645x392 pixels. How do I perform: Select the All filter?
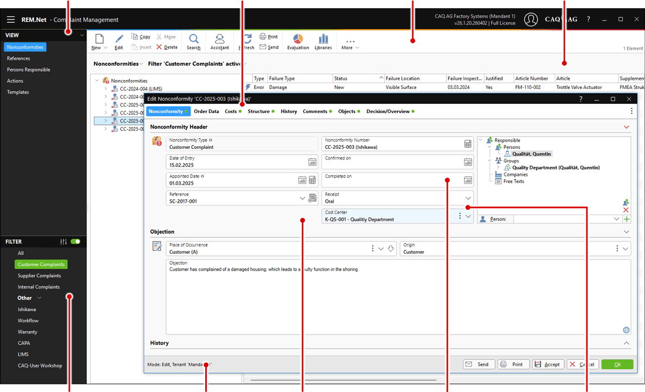click(21, 253)
